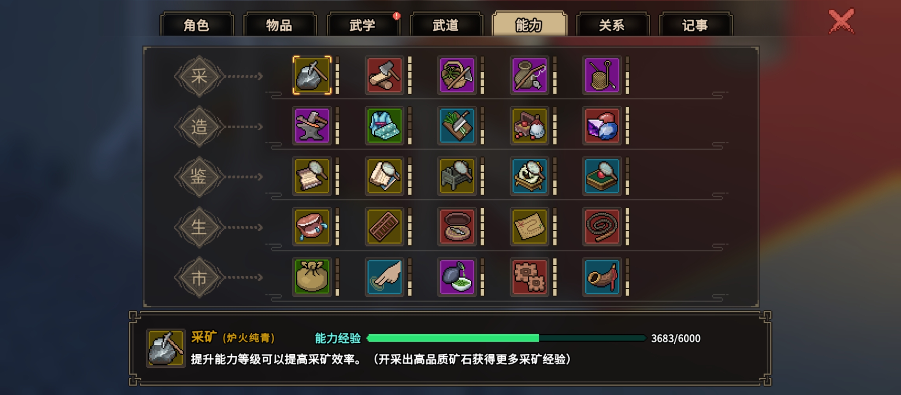Open the 物品 tab
The image size is (901, 395).
pyautogui.click(x=279, y=25)
